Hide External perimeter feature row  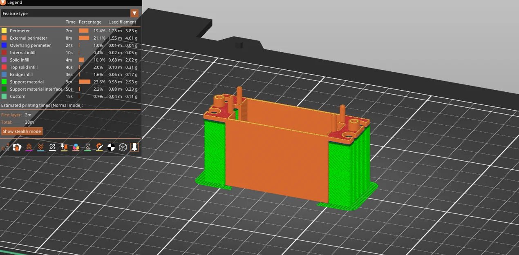click(70, 38)
